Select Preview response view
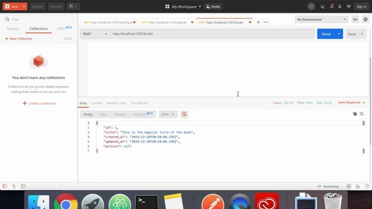Screen dimensions: 372x209 [x=120, y=114]
